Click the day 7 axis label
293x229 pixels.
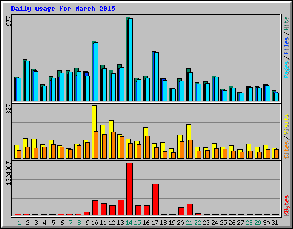[x=70, y=223]
